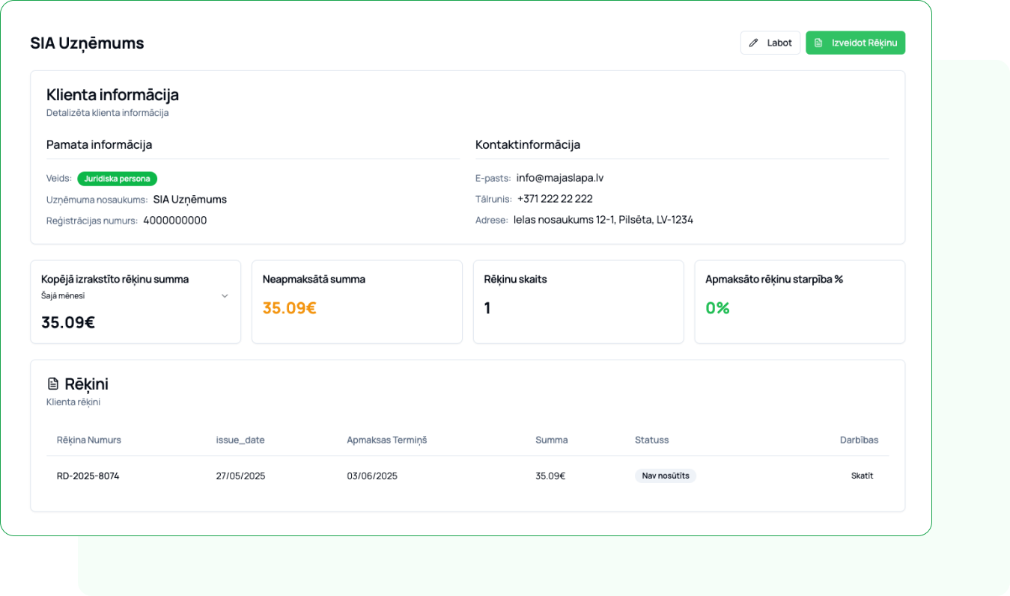1010x596 pixels.
Task: Click the Kontaktinformācija section heading
Action: point(528,144)
